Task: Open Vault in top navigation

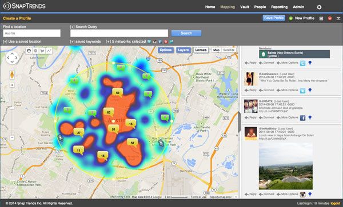Action: (245, 7)
